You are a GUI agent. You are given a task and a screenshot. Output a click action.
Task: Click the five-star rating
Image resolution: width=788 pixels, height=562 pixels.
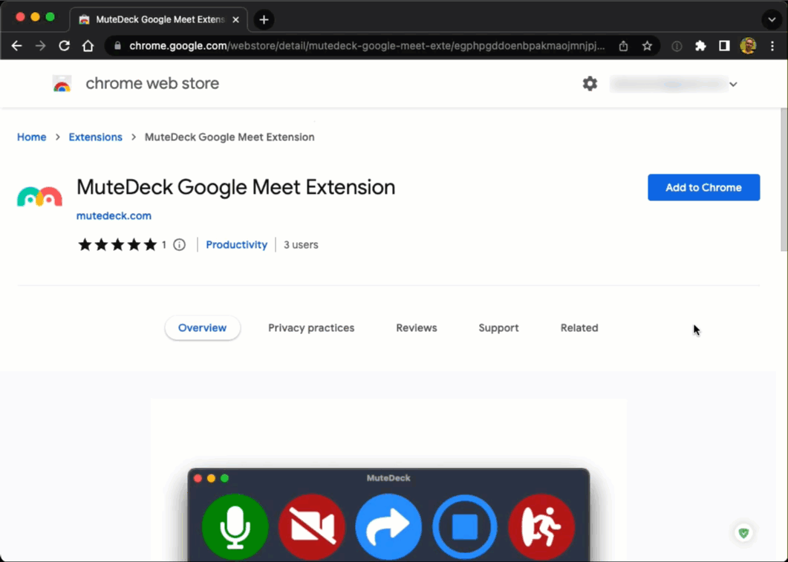coord(117,244)
